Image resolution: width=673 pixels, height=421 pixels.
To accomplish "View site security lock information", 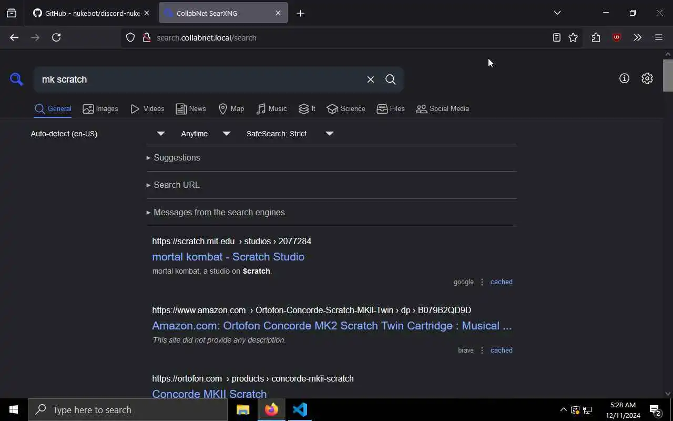I will [147, 37].
